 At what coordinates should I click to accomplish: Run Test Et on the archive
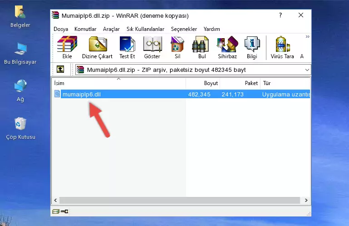coord(127,48)
